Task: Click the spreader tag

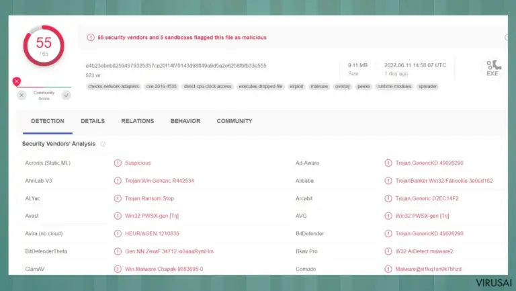Action: coord(427,87)
